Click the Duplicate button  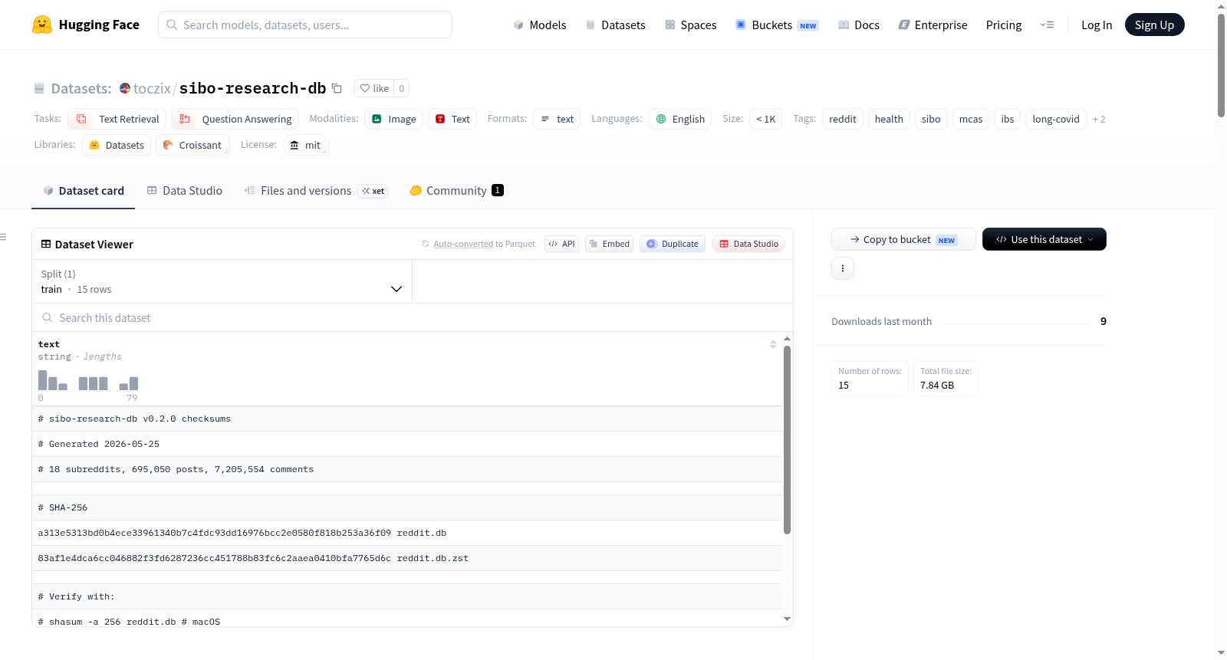coord(673,244)
